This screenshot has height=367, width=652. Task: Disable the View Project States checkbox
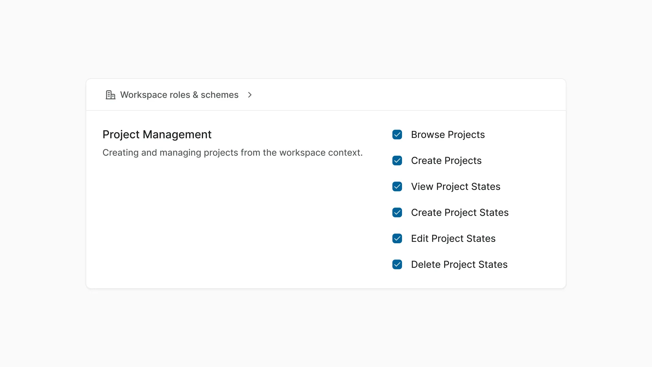pyautogui.click(x=397, y=187)
